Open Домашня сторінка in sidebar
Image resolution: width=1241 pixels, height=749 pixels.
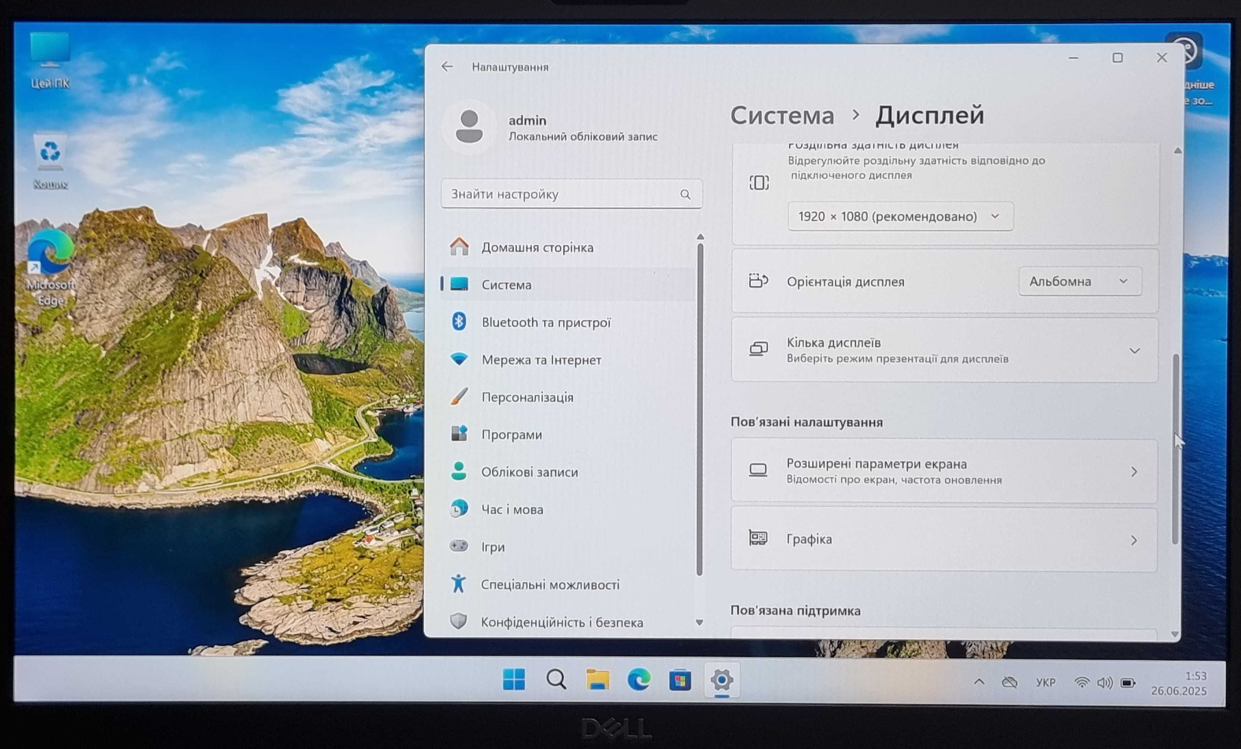(x=568, y=247)
